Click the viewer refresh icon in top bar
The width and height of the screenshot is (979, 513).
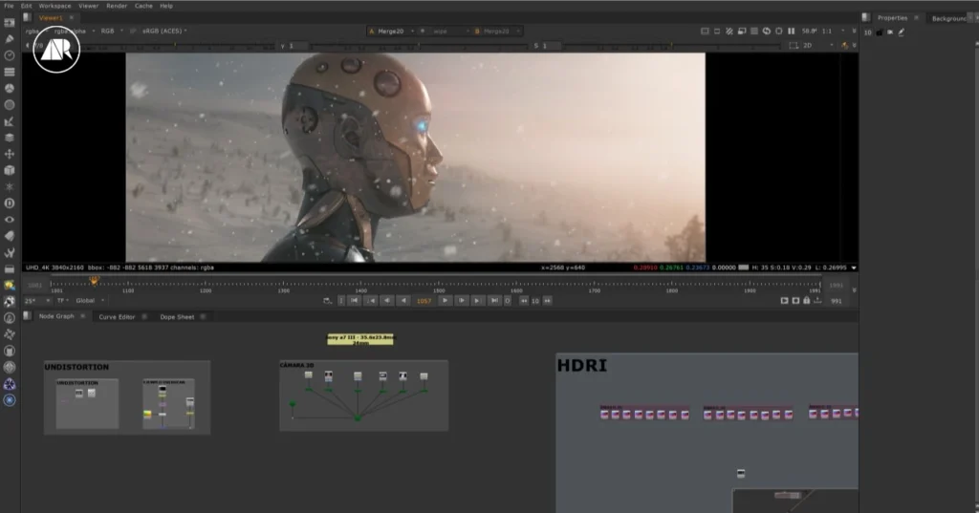[766, 31]
